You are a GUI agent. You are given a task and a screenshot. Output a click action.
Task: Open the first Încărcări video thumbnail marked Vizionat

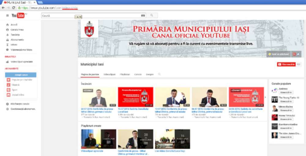pos(99,97)
